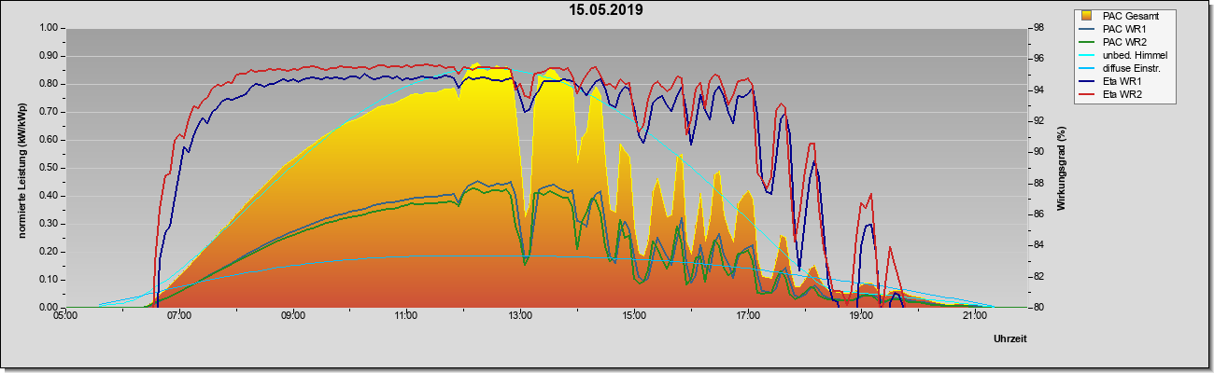
Task: Click the Wirkungsgrad (%) axis title
Action: pos(1062,167)
